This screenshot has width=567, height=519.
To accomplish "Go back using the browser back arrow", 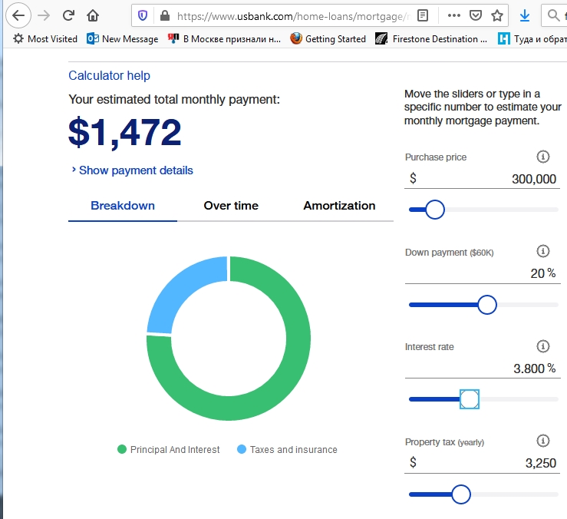I will pyautogui.click(x=18, y=15).
